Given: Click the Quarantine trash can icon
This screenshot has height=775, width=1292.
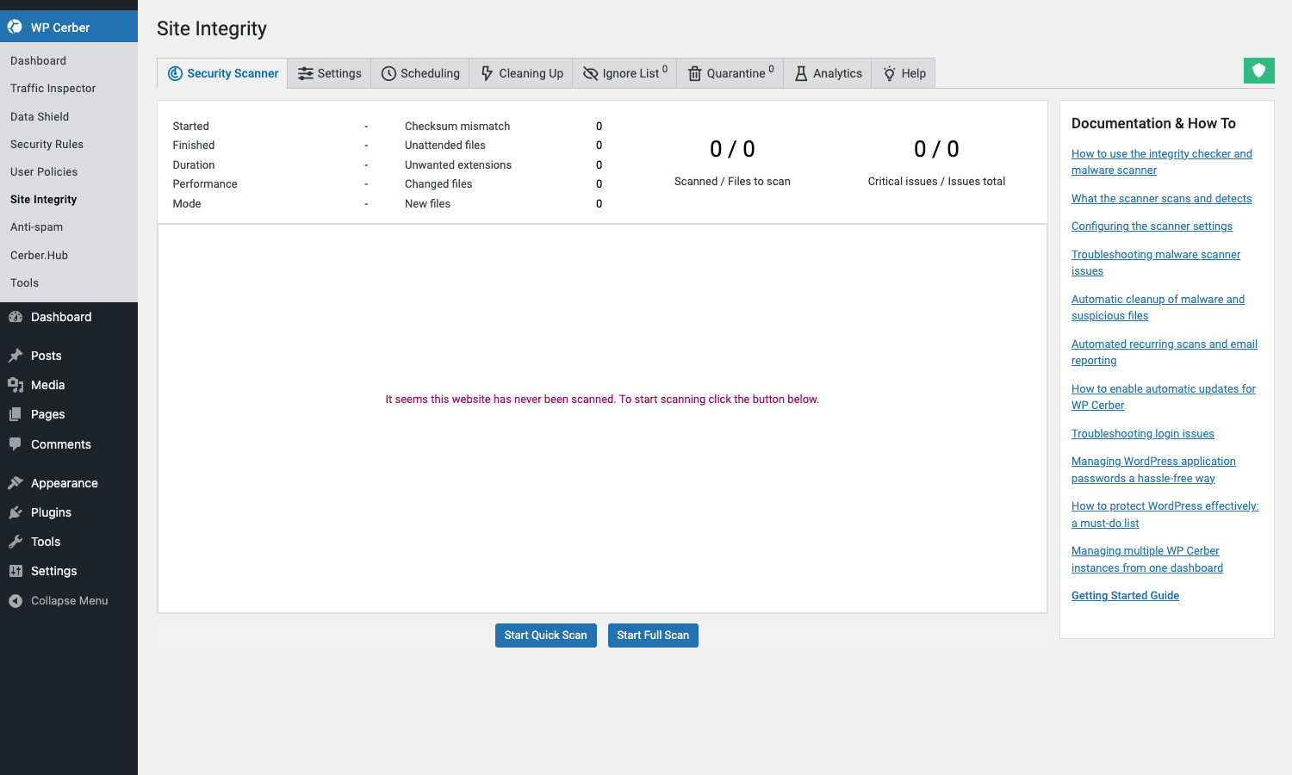Looking at the screenshot, I should point(694,73).
